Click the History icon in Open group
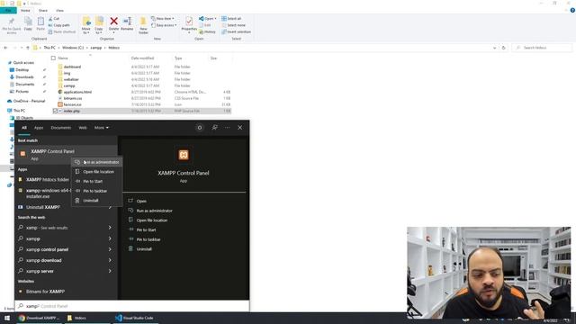The width and height of the screenshot is (576, 324). (x=208, y=32)
